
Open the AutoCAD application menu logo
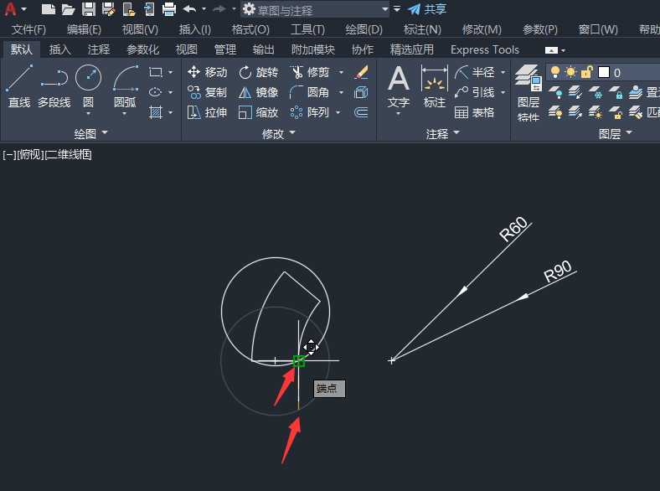(x=10, y=9)
